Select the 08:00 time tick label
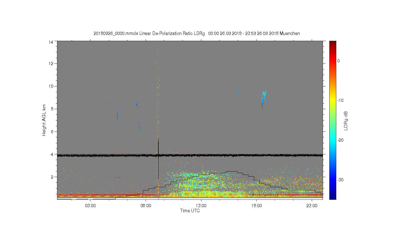This screenshot has height=240, width=400. tap(146, 206)
